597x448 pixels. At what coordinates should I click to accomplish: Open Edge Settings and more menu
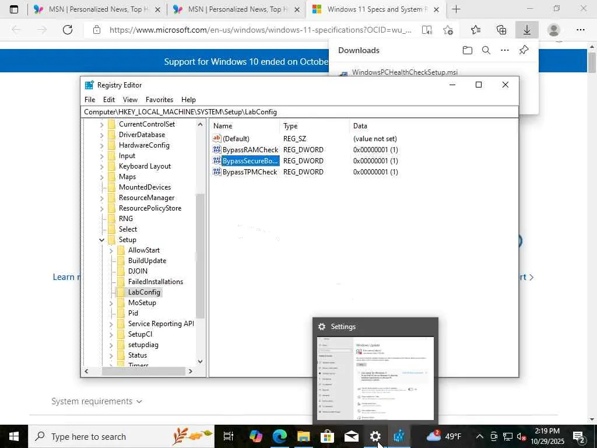580,30
